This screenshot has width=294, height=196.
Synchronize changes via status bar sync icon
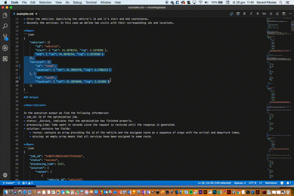point(18,183)
